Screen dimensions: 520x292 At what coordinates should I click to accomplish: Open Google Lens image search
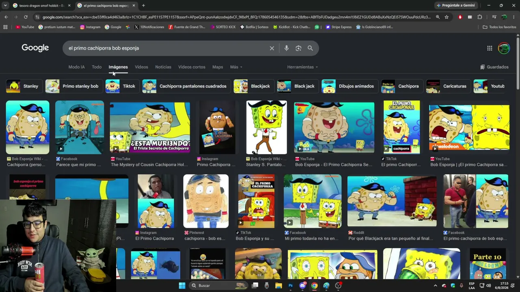[x=299, y=48]
